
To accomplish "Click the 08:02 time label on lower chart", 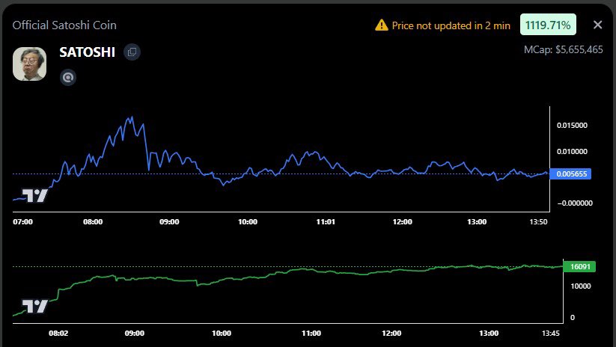I will pyautogui.click(x=58, y=334).
